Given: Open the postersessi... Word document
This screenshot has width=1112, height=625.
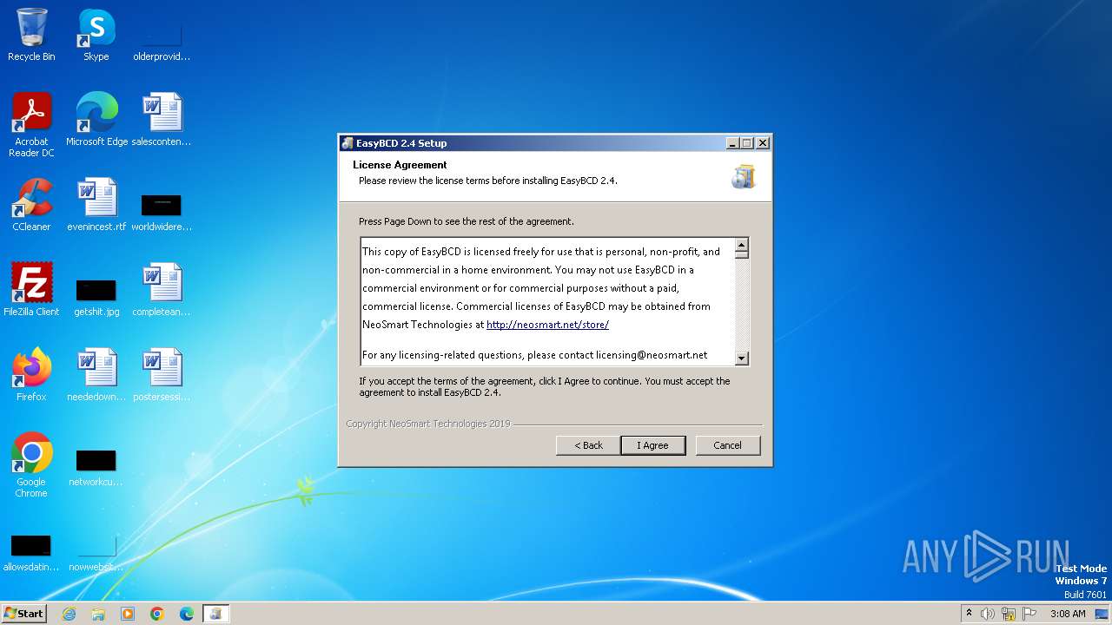Looking at the screenshot, I should (162, 375).
